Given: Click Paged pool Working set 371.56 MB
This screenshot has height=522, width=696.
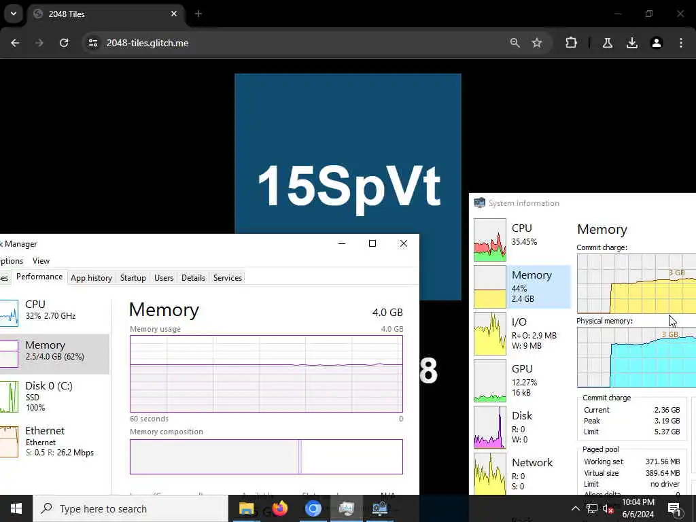Looking at the screenshot, I should (662, 462).
